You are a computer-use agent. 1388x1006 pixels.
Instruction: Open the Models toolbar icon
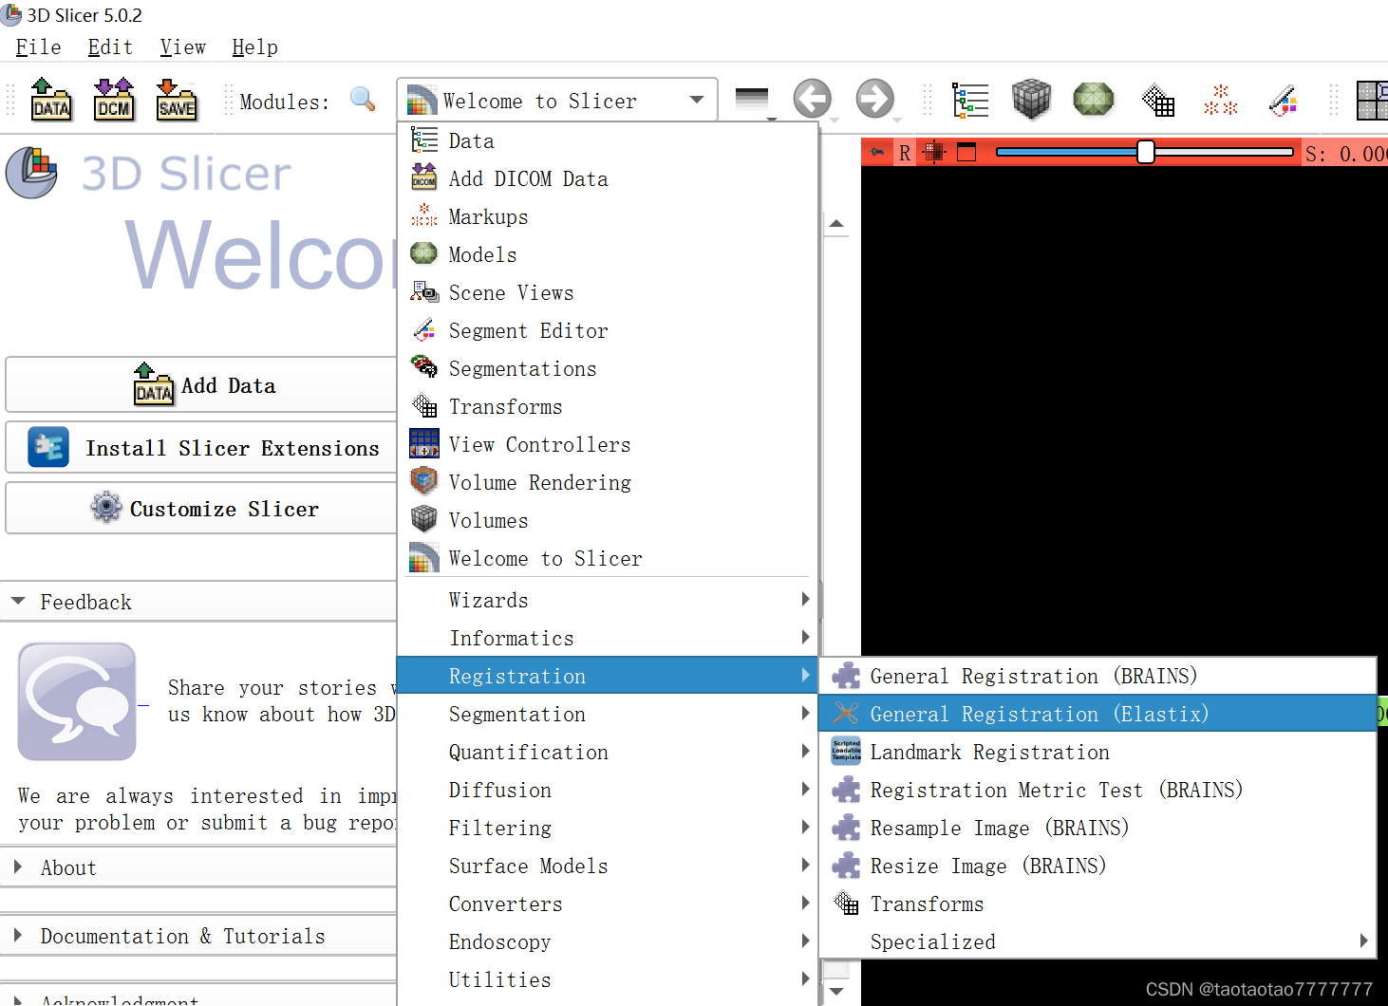(x=1093, y=99)
